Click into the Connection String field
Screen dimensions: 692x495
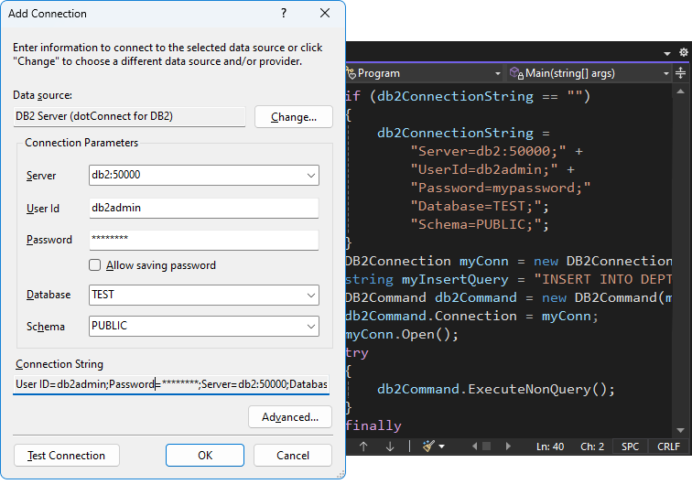pyautogui.click(x=171, y=384)
